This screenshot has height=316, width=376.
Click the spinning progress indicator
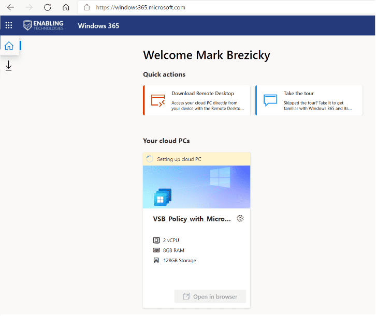(150, 159)
